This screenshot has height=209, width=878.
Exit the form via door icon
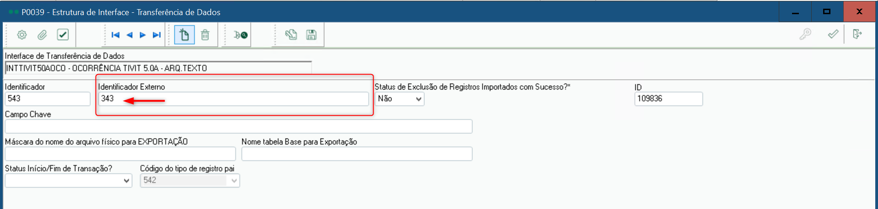point(857,34)
